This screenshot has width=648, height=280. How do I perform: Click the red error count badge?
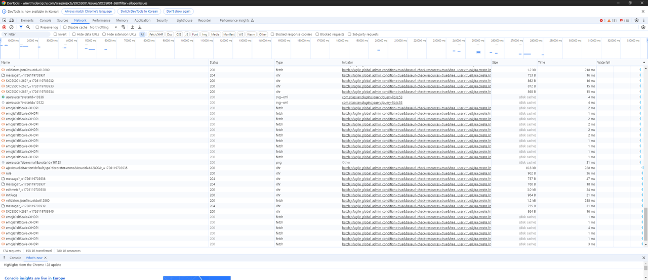(602, 21)
